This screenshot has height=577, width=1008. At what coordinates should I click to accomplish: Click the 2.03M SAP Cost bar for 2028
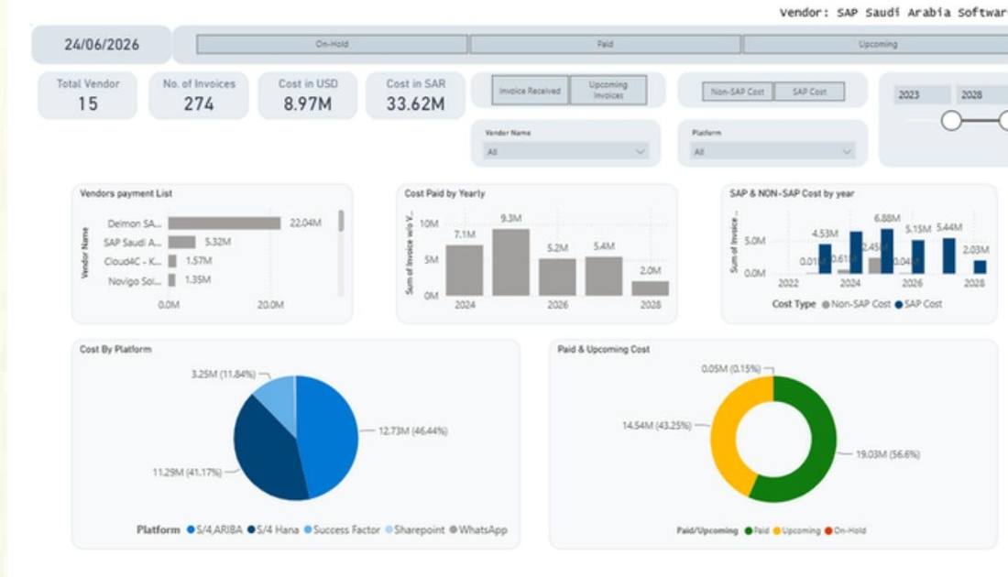(x=980, y=267)
